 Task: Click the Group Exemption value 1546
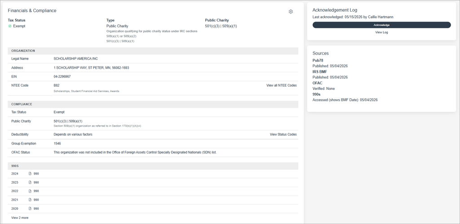[57, 143]
